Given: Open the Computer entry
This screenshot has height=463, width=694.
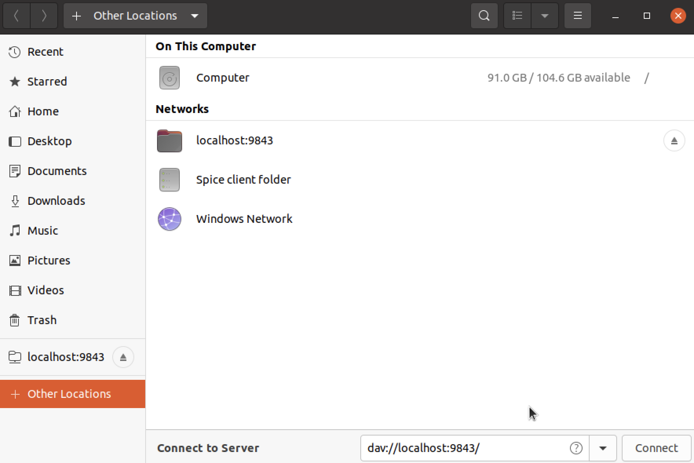Looking at the screenshot, I should pos(420,78).
